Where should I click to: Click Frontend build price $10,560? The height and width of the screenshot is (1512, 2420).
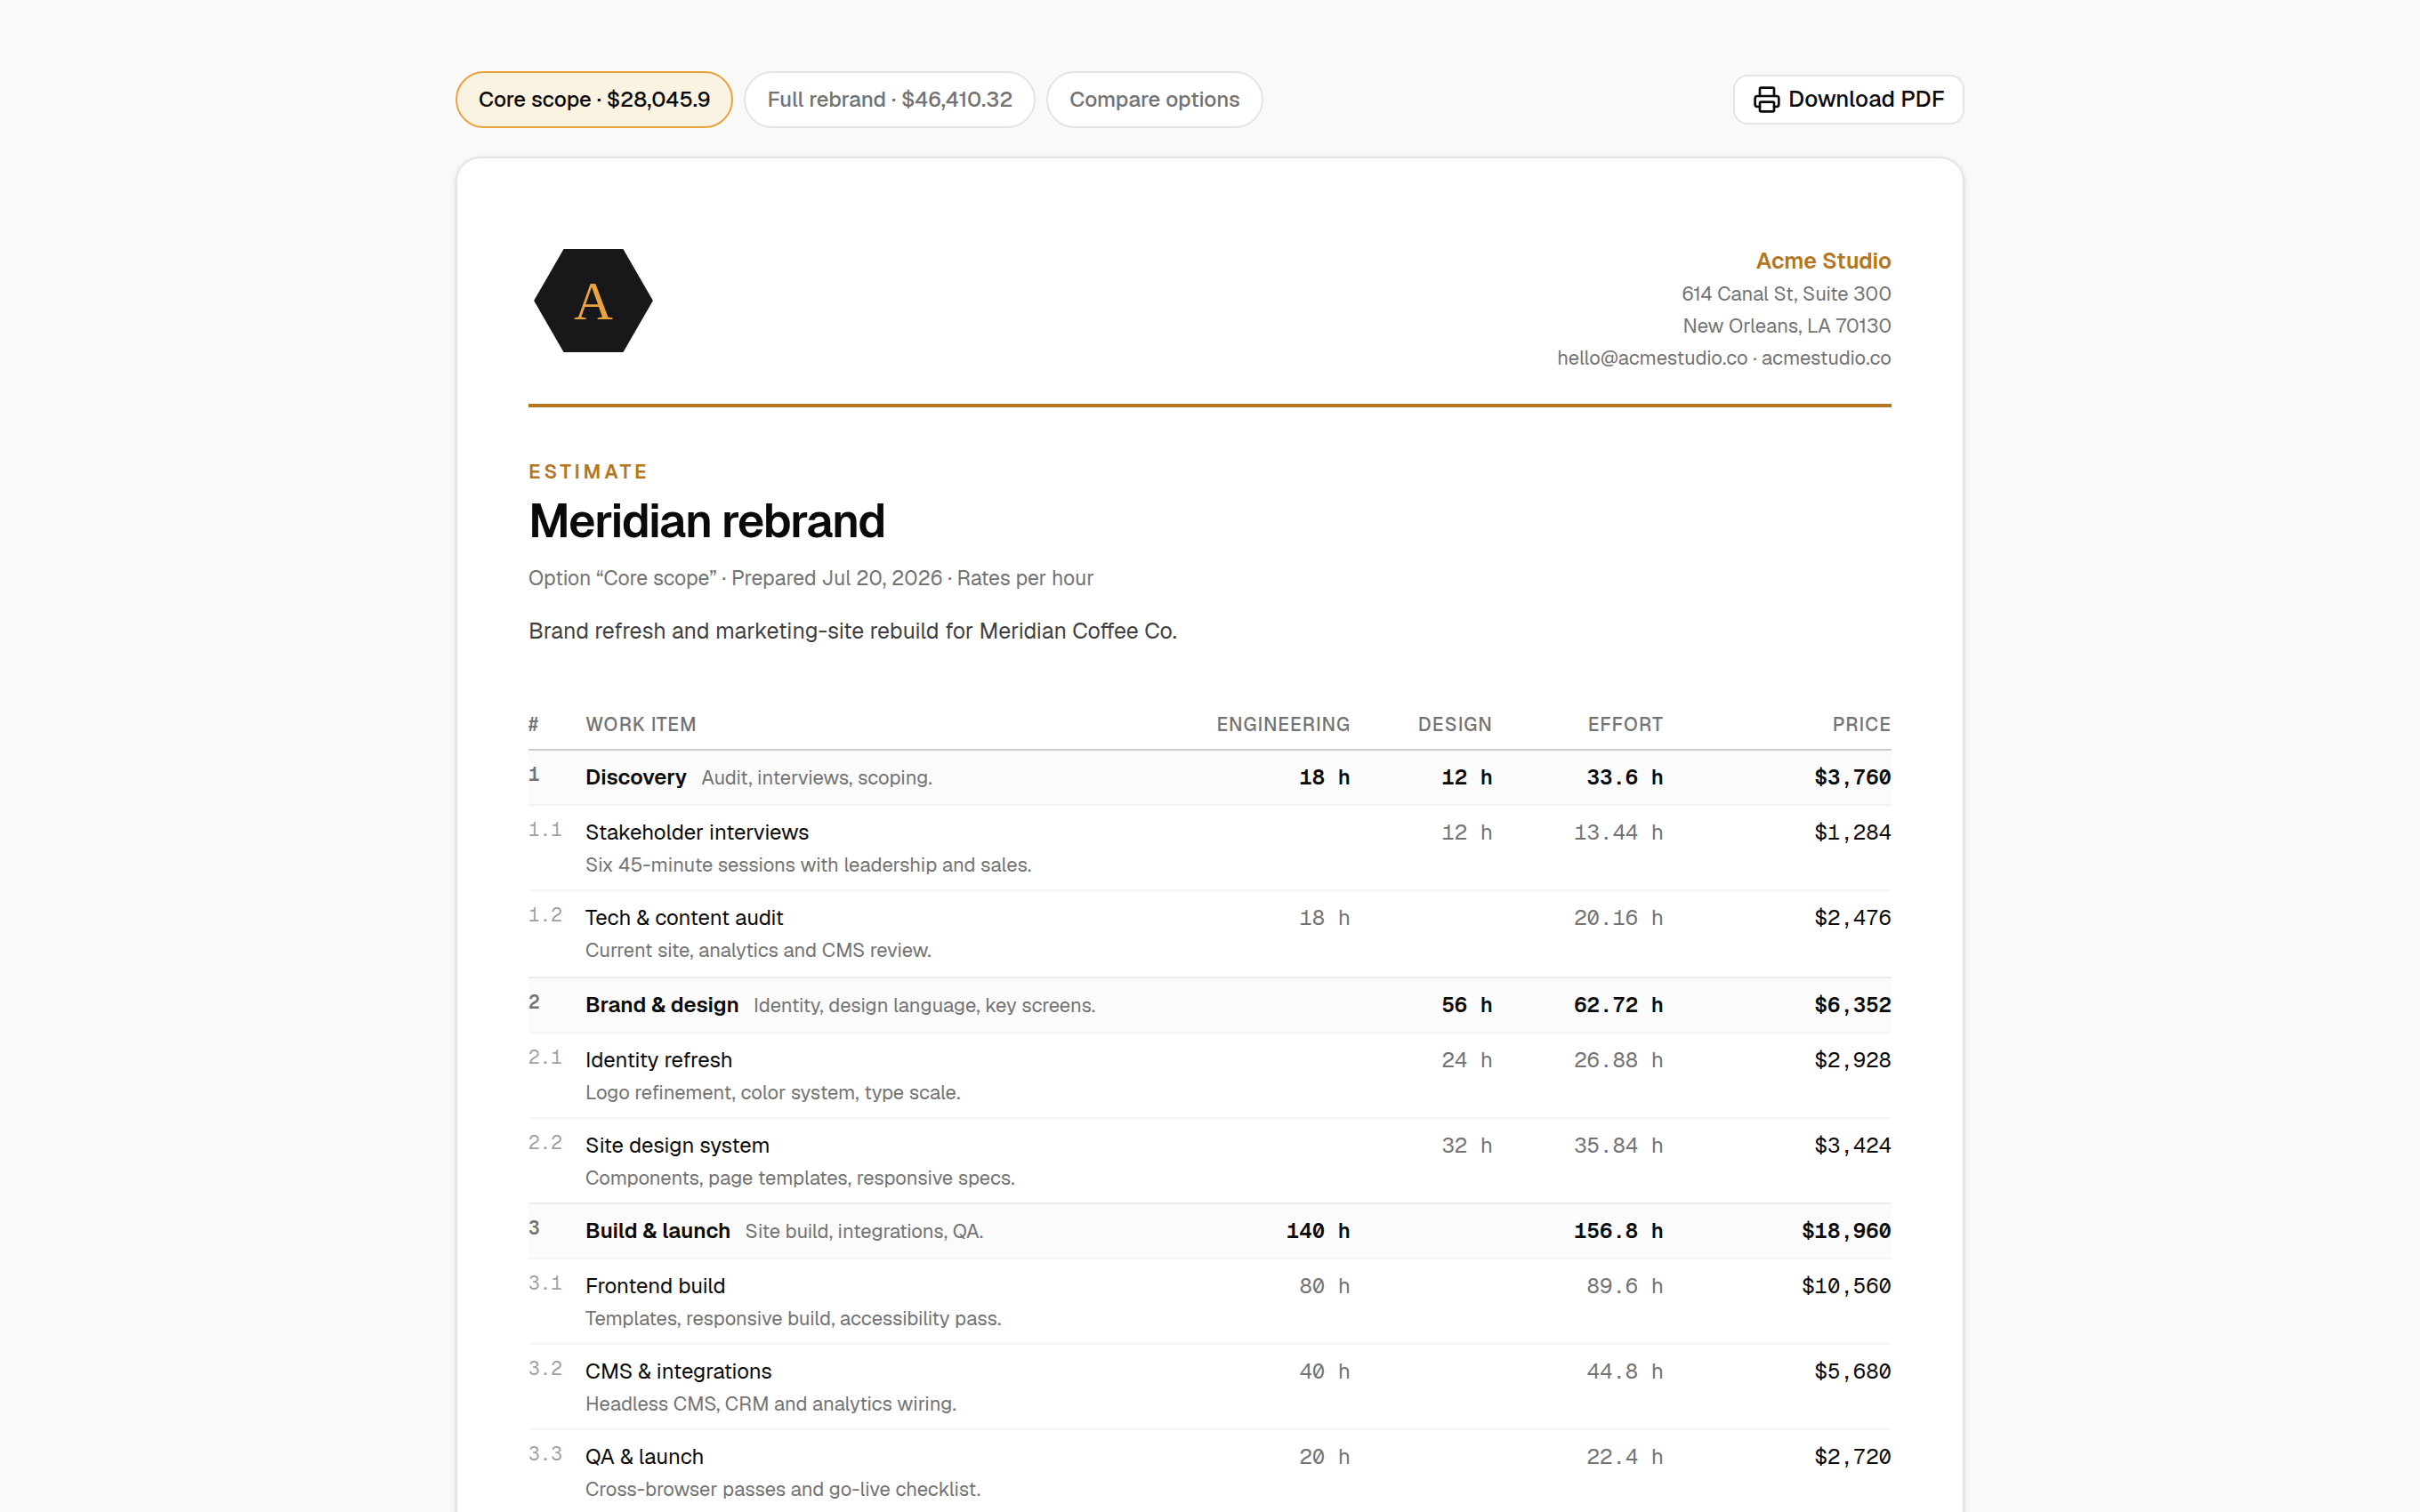coord(1846,1286)
